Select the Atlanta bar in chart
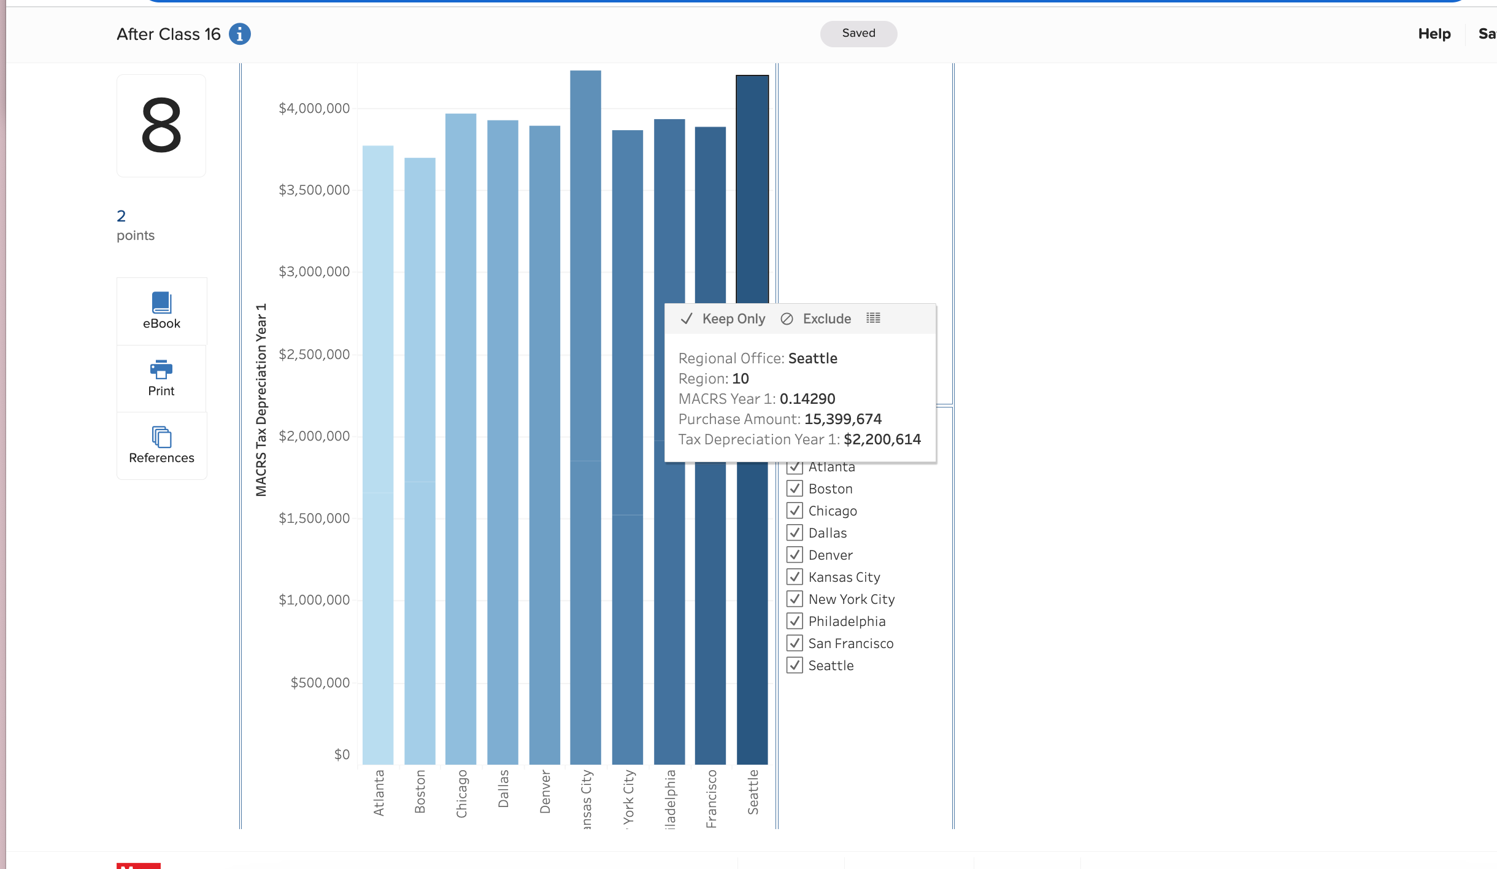This screenshot has width=1497, height=869. coord(378,454)
